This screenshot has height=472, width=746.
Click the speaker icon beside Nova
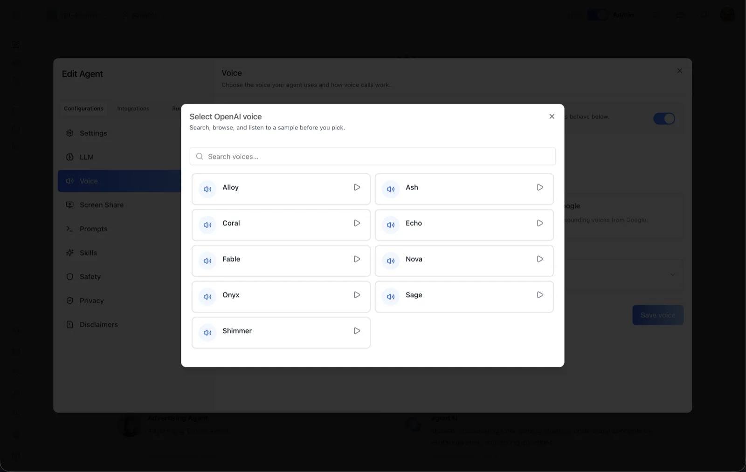(x=391, y=261)
